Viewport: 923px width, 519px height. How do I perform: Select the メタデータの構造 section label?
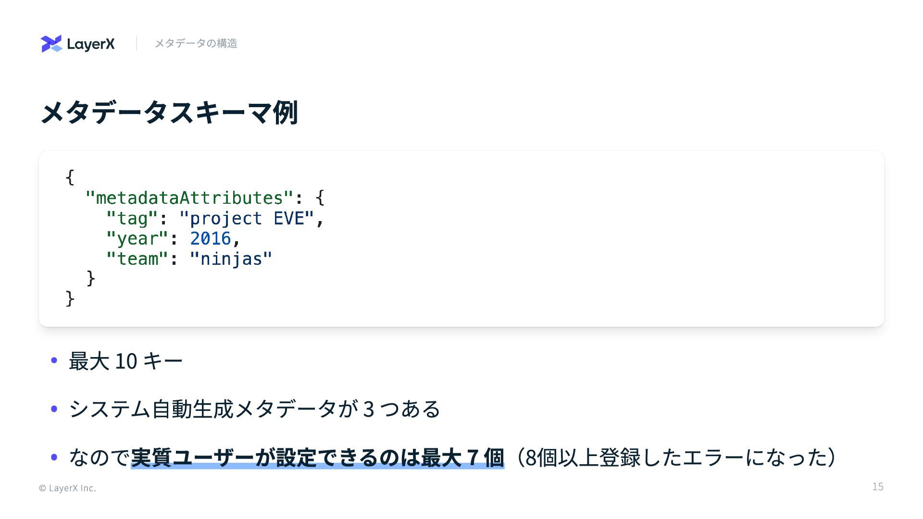pyautogui.click(x=196, y=43)
